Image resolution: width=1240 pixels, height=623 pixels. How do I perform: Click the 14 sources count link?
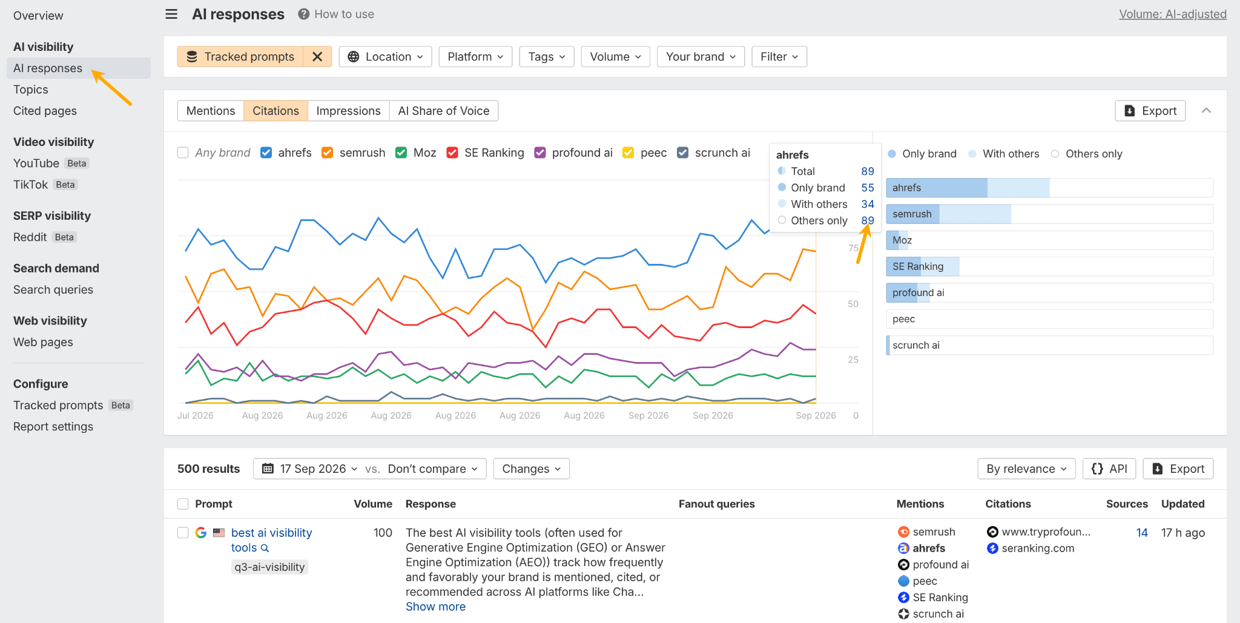click(x=1142, y=533)
